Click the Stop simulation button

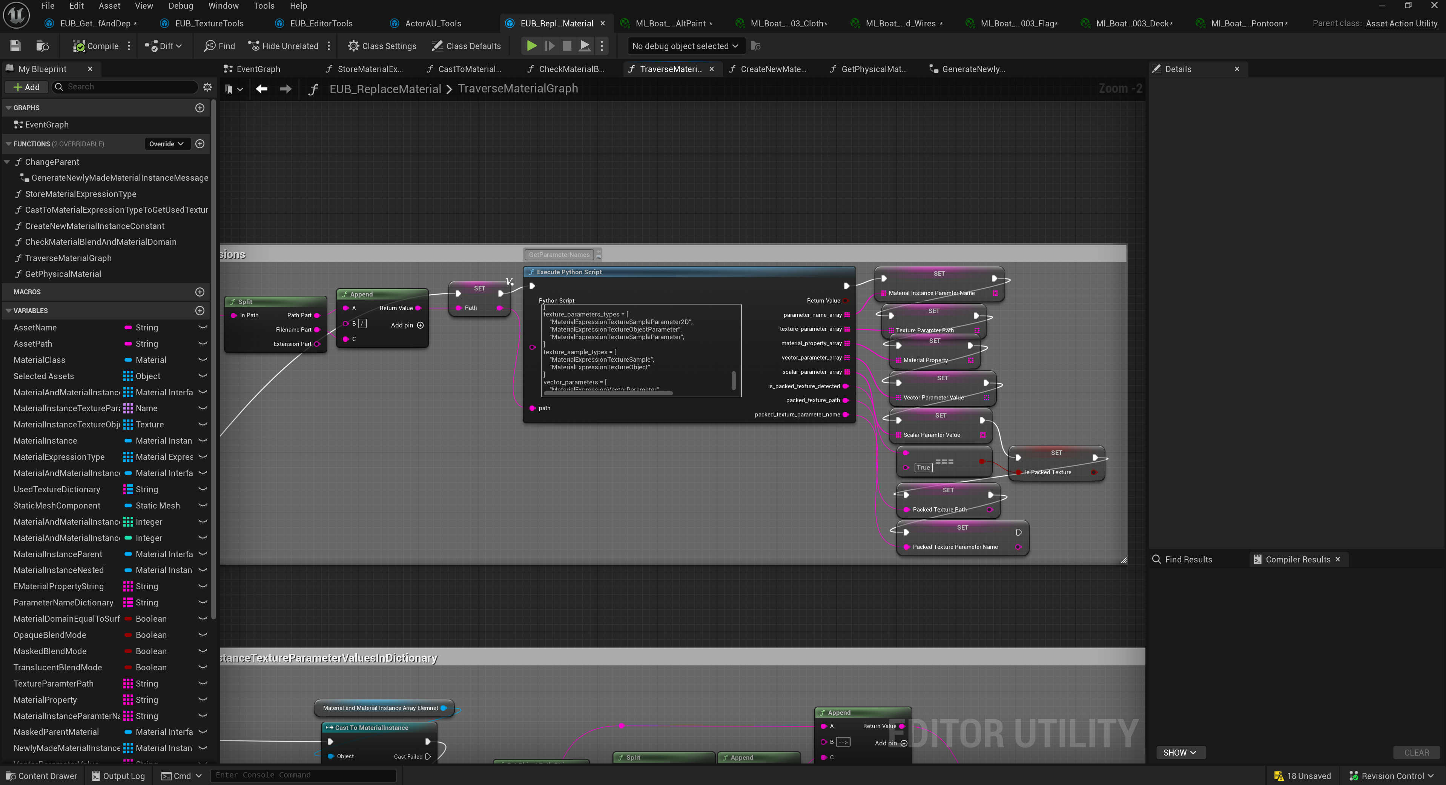point(567,46)
